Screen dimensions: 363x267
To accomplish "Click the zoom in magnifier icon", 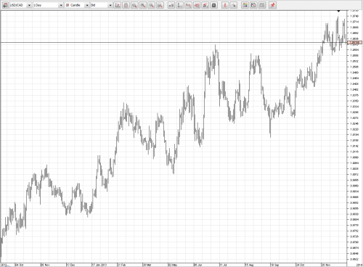I will [143, 5].
